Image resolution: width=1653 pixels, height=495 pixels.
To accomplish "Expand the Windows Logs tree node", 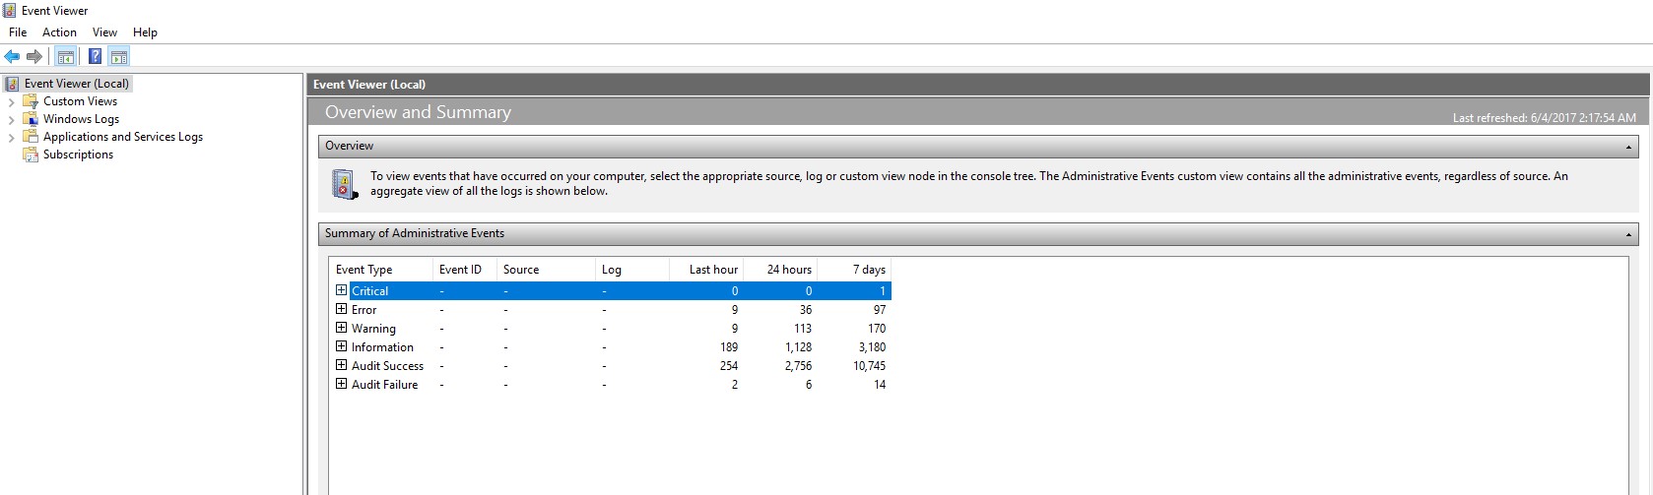I will 11,120.
